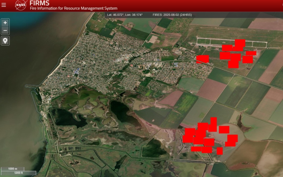Select small rightmost fire marker in northern cluster
The height and width of the screenshot is (177, 283).
pyautogui.click(x=251, y=53)
